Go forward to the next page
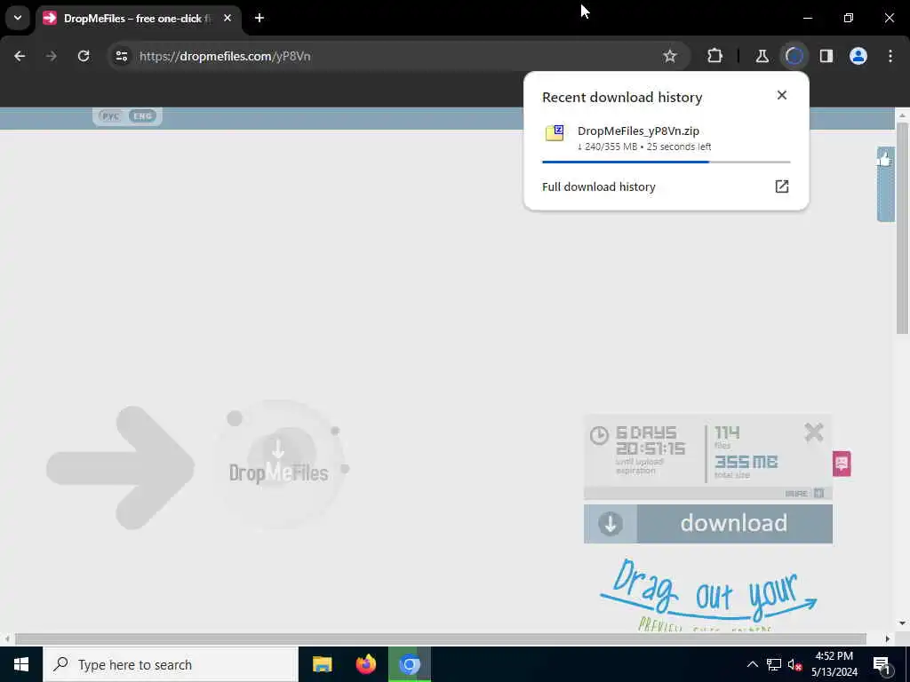 [52, 56]
